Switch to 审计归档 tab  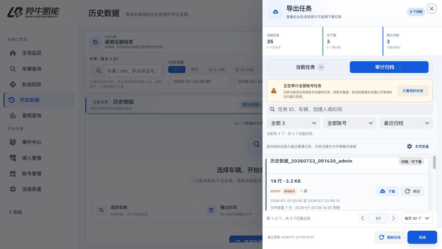click(x=389, y=67)
